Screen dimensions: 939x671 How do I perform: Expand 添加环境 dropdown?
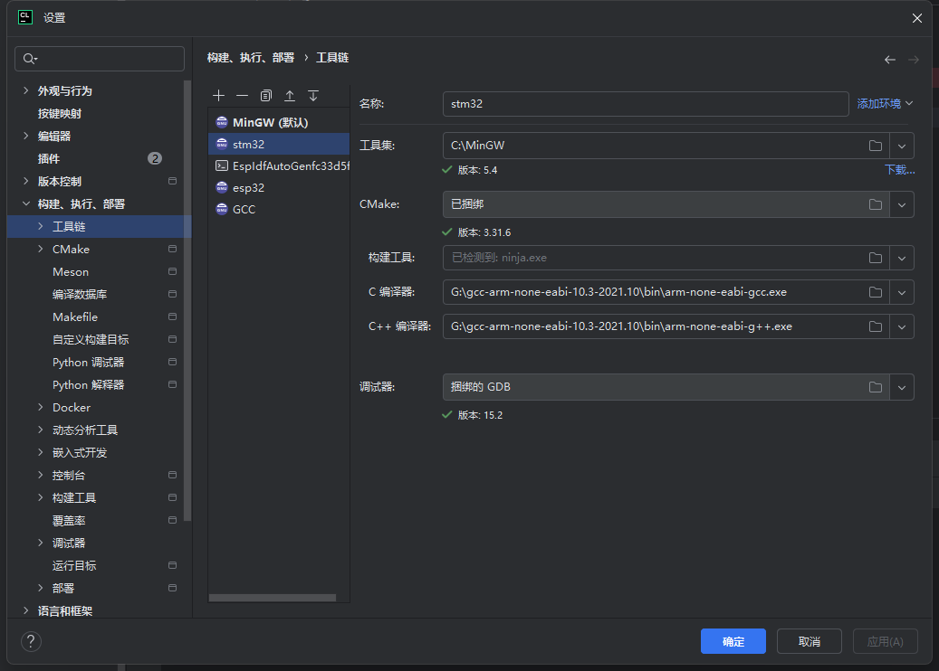pos(885,103)
